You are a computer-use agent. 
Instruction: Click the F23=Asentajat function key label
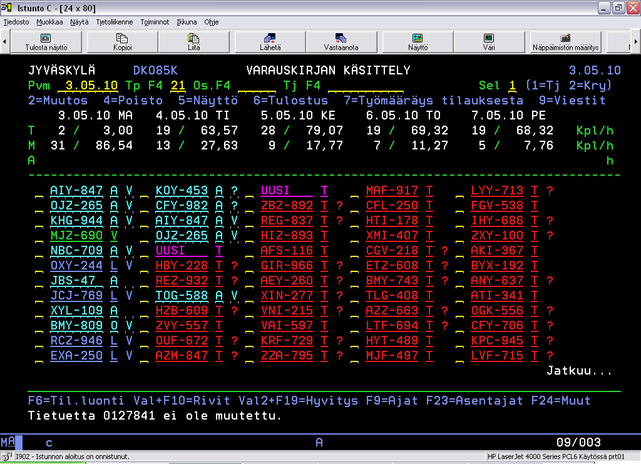tap(474, 401)
